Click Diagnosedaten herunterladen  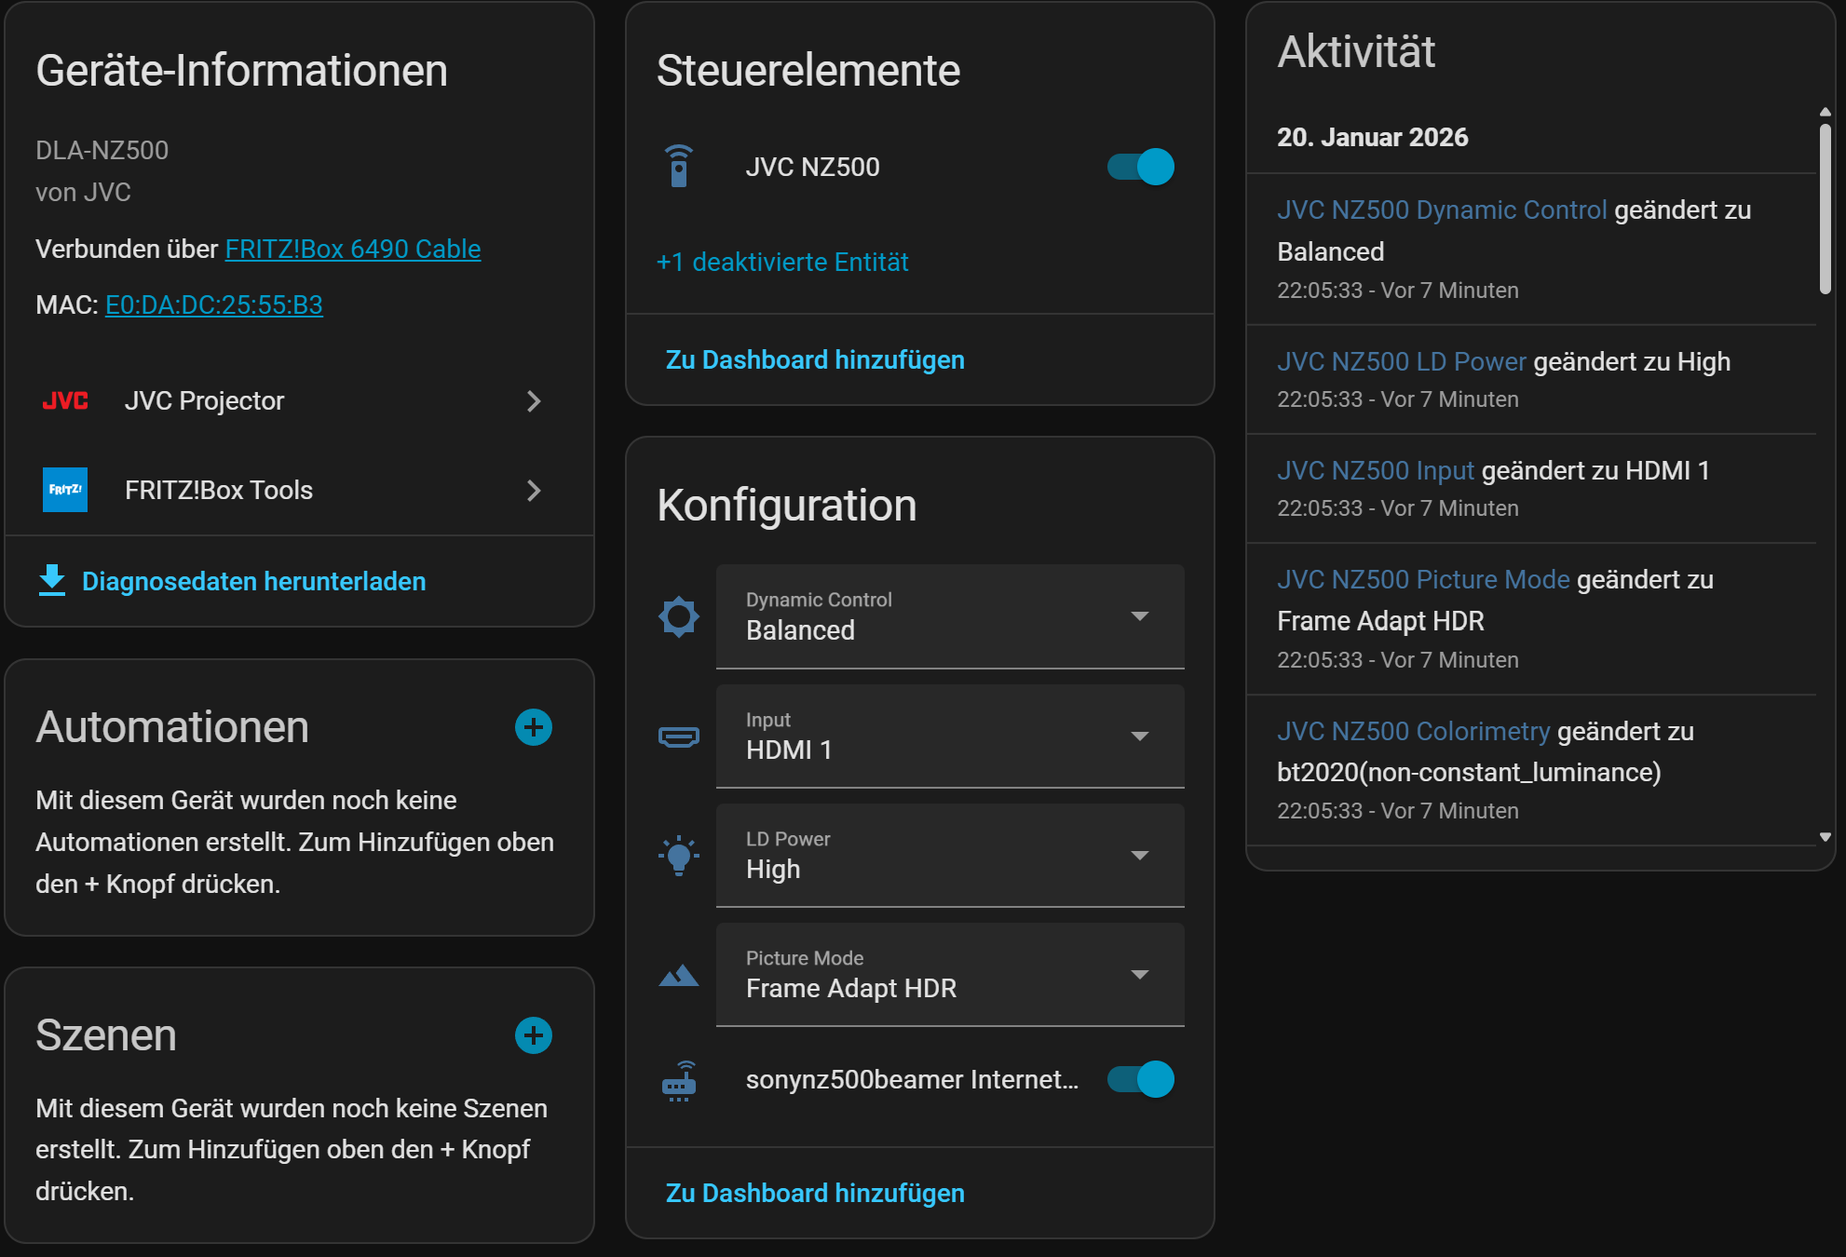pyautogui.click(x=253, y=582)
